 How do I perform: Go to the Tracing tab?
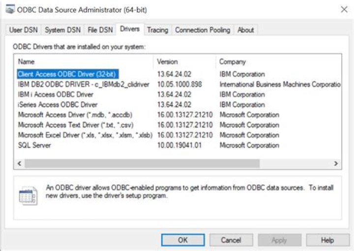coord(158,30)
